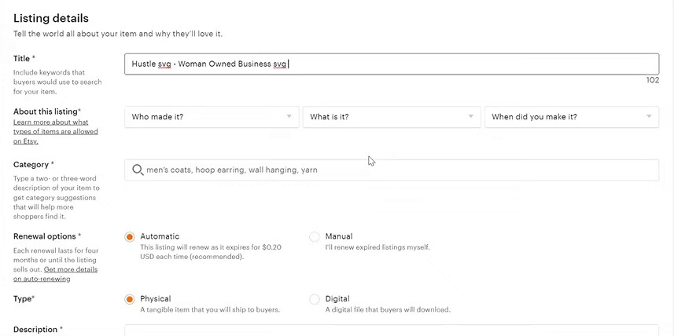Viewport: 674px width, 336px height.
Task: Click the Category search field
Action: click(x=392, y=170)
